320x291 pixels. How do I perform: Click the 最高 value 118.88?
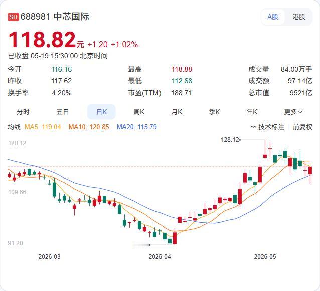click(182, 69)
